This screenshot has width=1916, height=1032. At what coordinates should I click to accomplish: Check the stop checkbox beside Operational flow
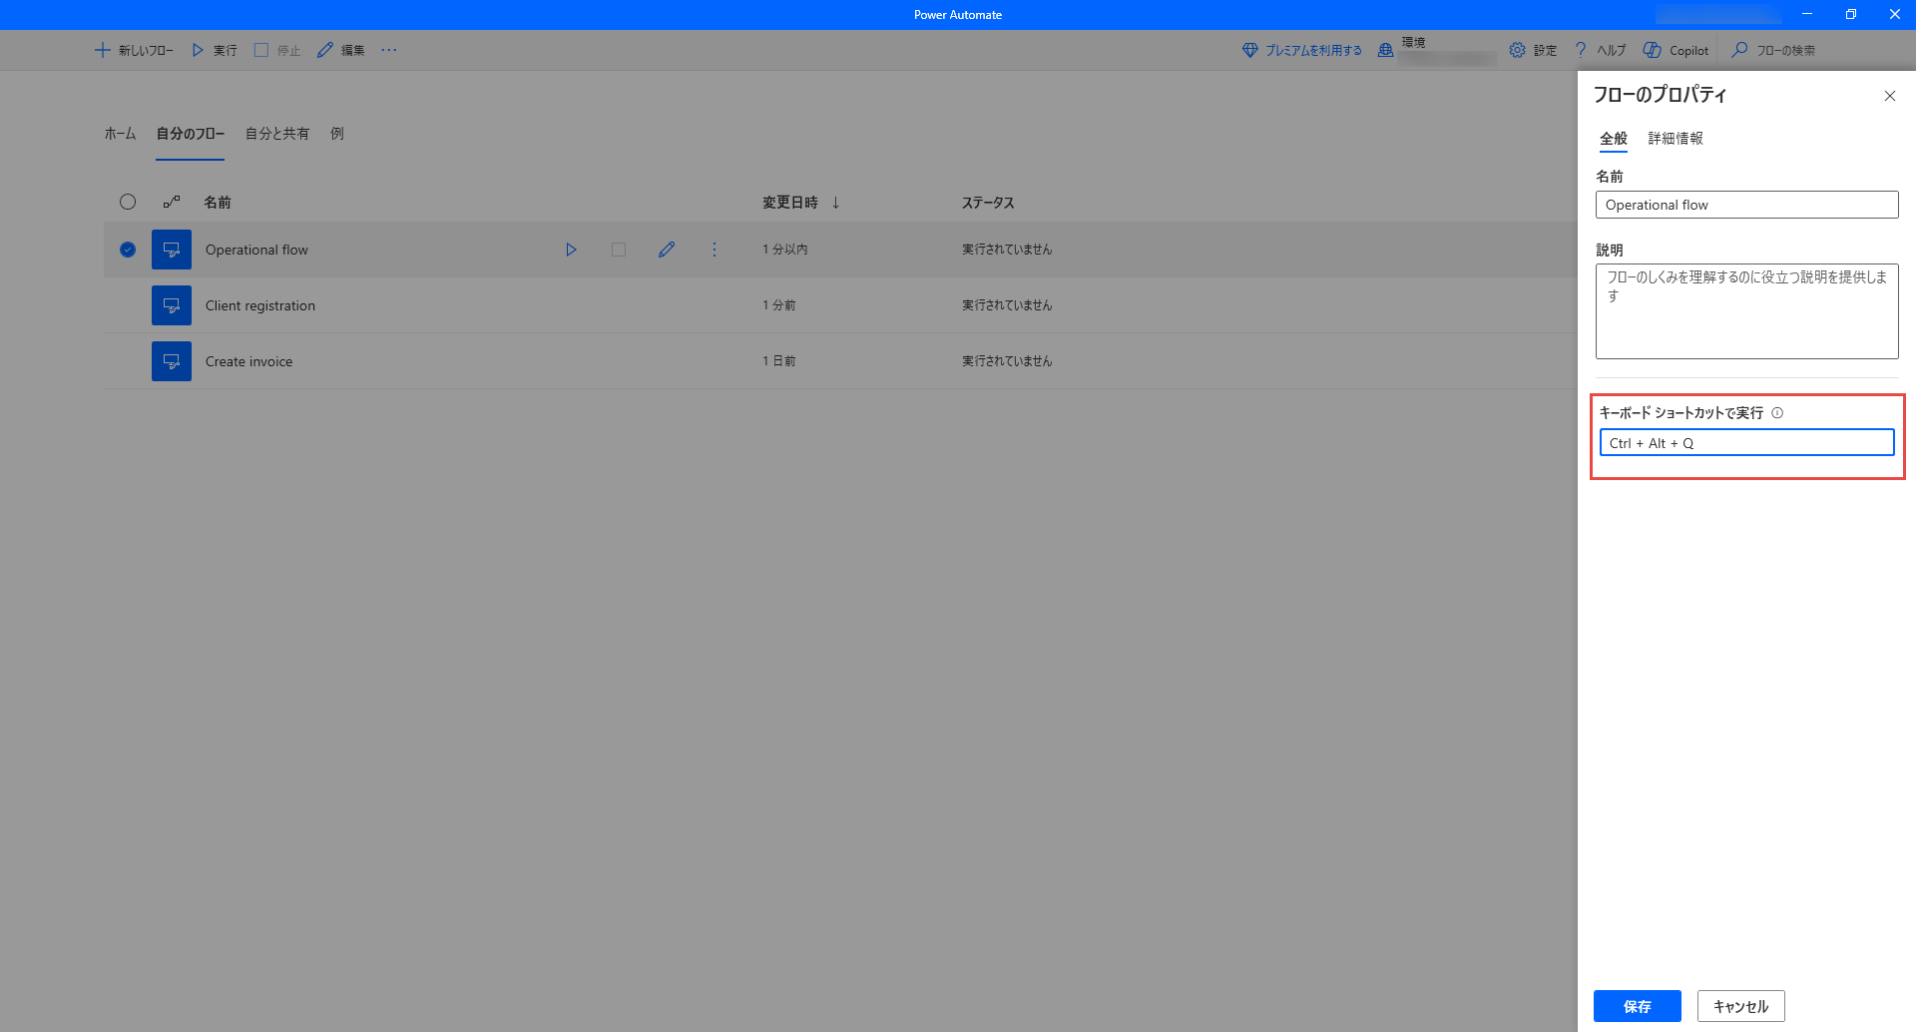pyautogui.click(x=618, y=250)
